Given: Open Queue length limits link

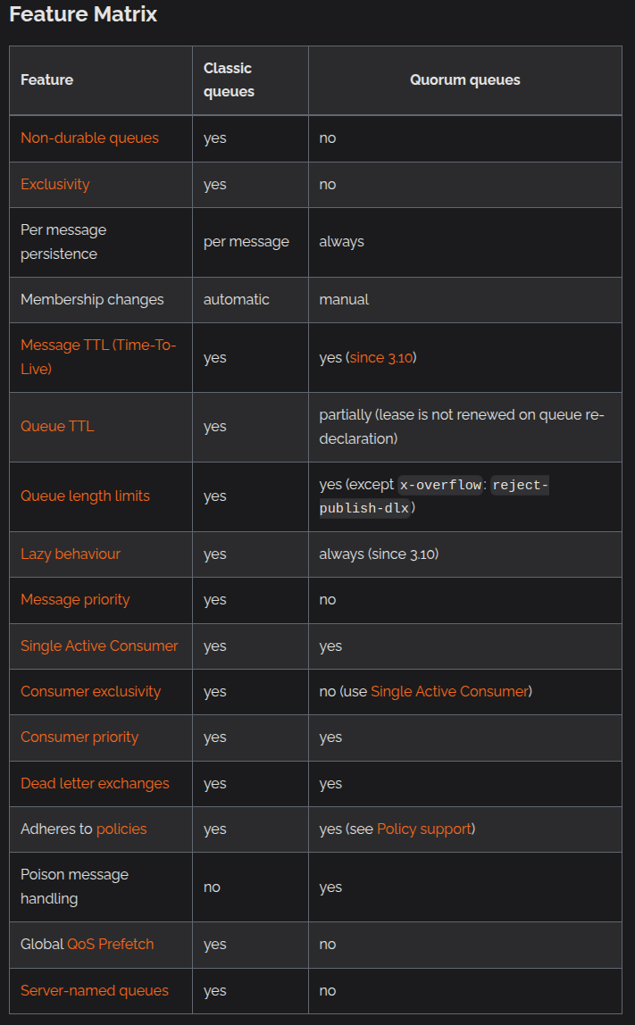Looking at the screenshot, I should tap(85, 496).
